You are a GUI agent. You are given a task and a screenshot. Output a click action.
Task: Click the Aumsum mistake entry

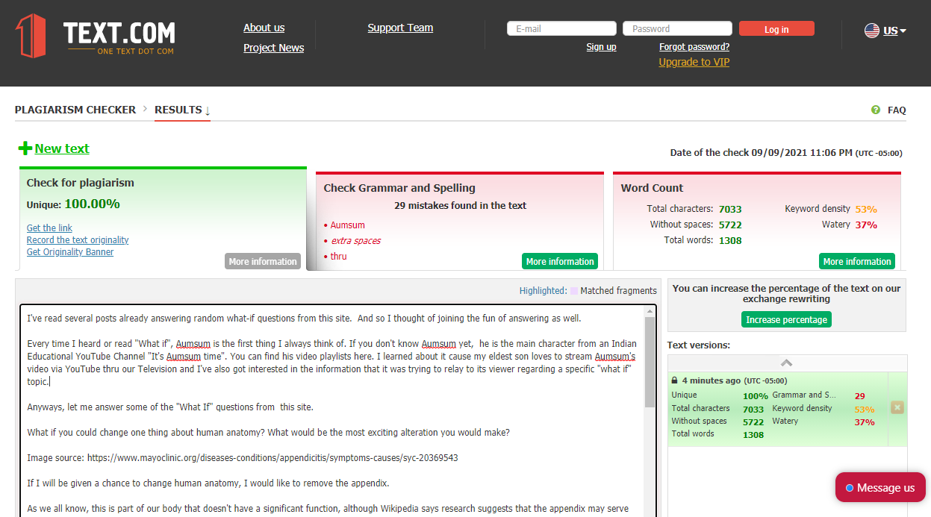click(347, 225)
